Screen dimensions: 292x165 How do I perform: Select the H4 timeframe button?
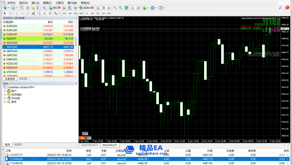click(x=92, y=13)
